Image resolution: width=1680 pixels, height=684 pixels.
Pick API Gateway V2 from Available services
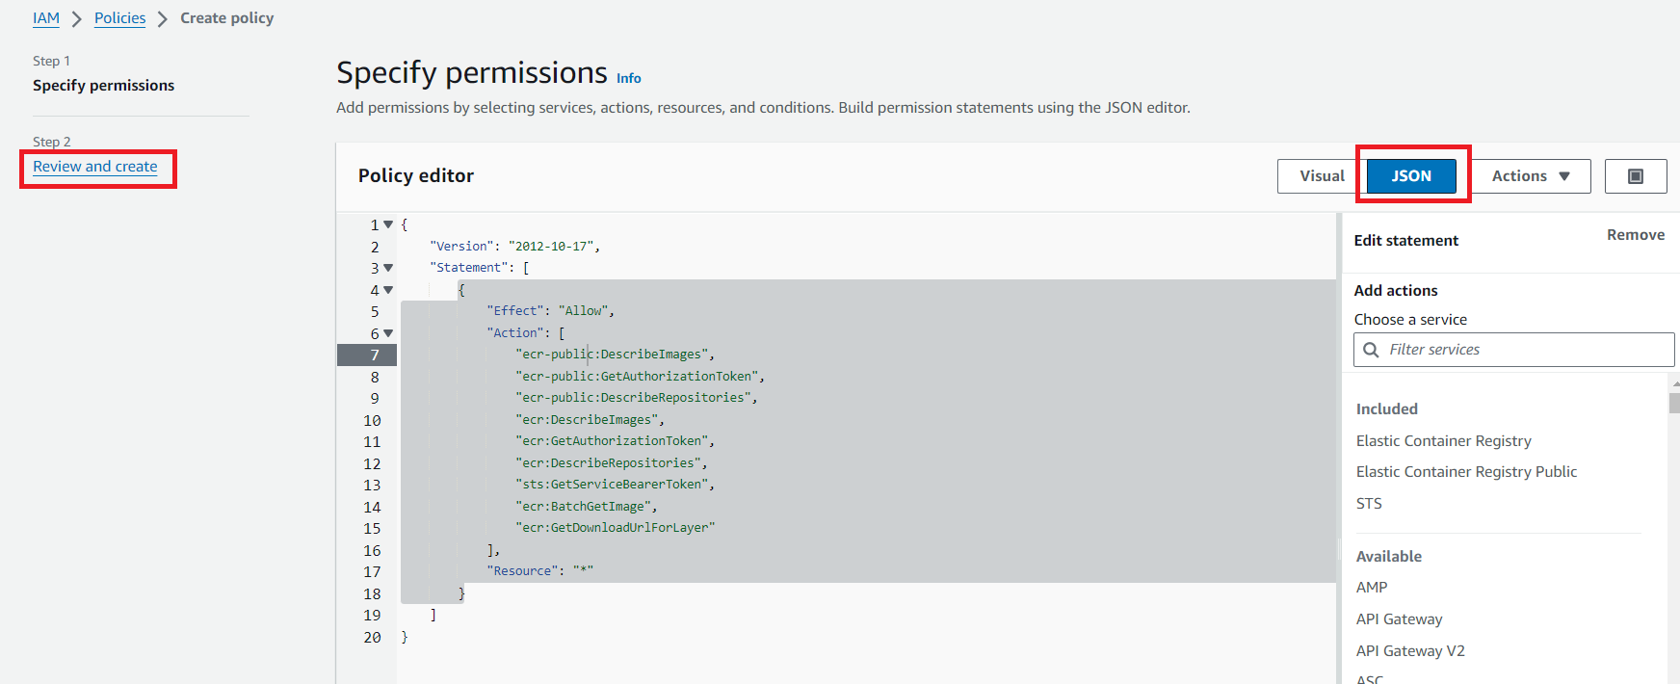(x=1409, y=651)
